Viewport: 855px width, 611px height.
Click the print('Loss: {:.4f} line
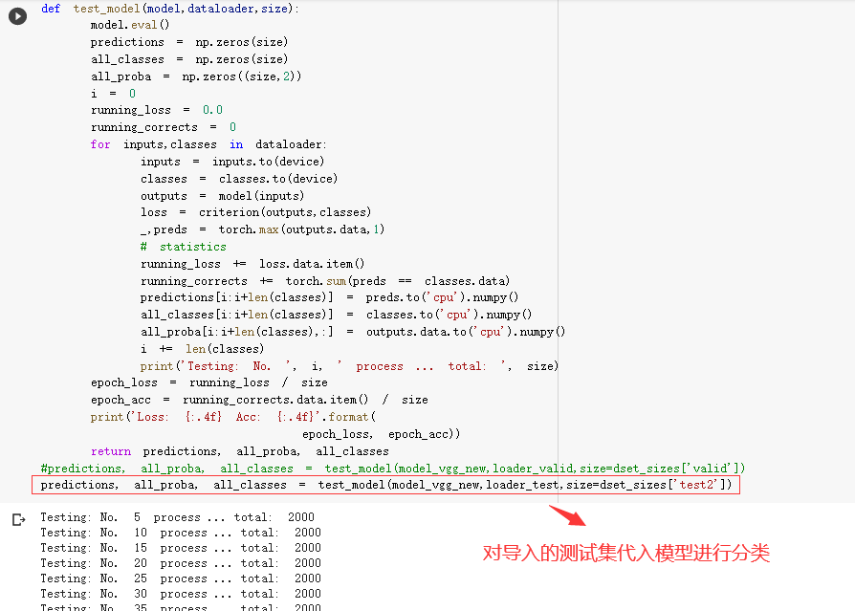click(x=233, y=418)
